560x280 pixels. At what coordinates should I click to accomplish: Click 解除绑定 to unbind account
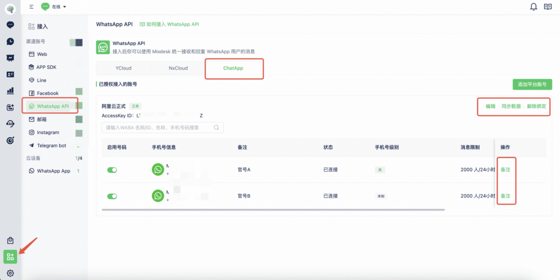coord(536,106)
